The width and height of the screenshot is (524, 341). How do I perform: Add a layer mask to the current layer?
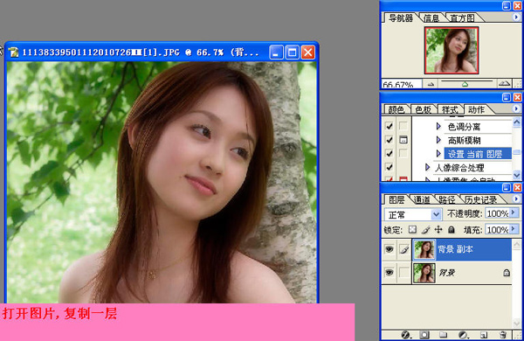click(x=424, y=335)
